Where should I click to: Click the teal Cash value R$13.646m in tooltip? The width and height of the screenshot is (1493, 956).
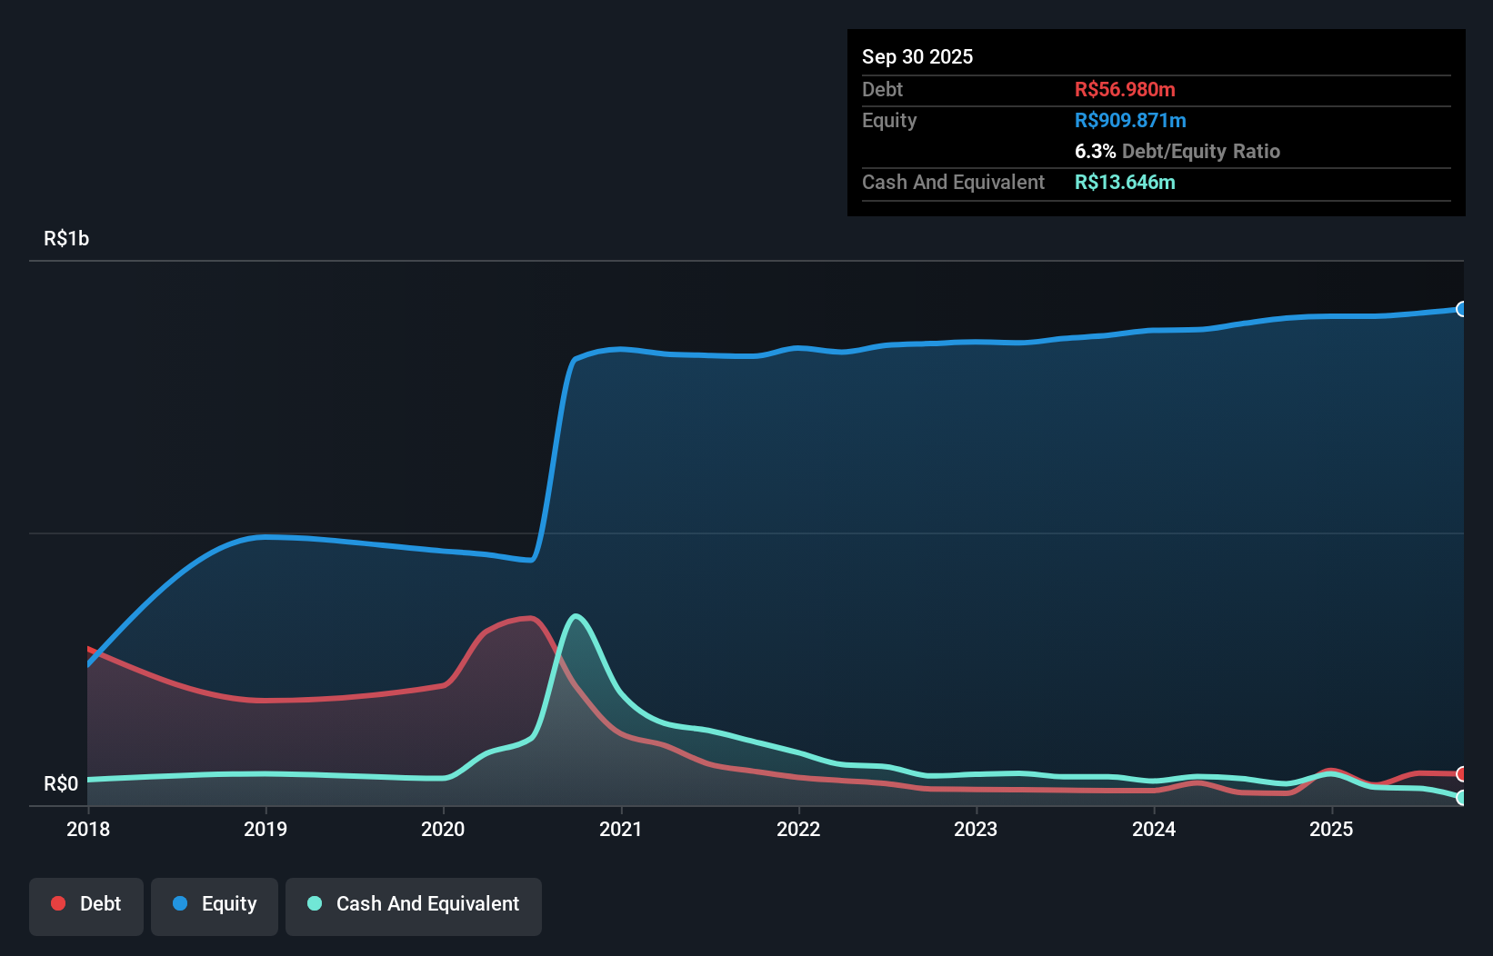tap(1126, 182)
